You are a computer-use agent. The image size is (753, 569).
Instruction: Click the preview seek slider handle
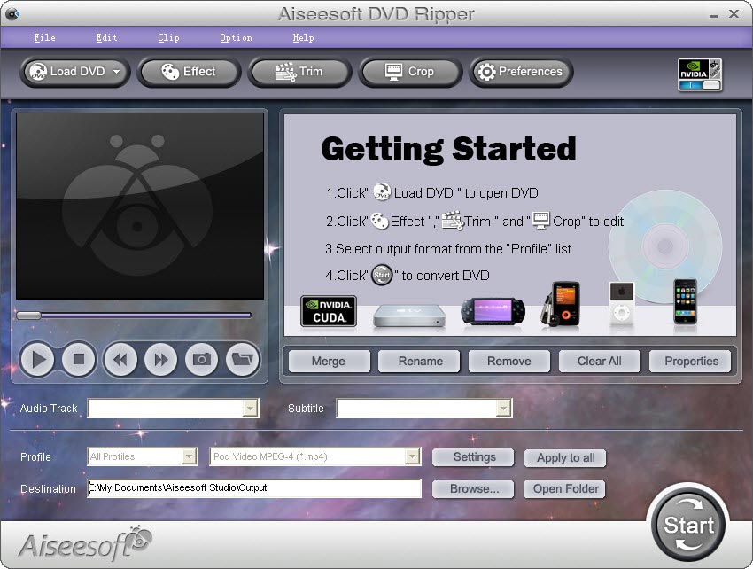pos(28,315)
